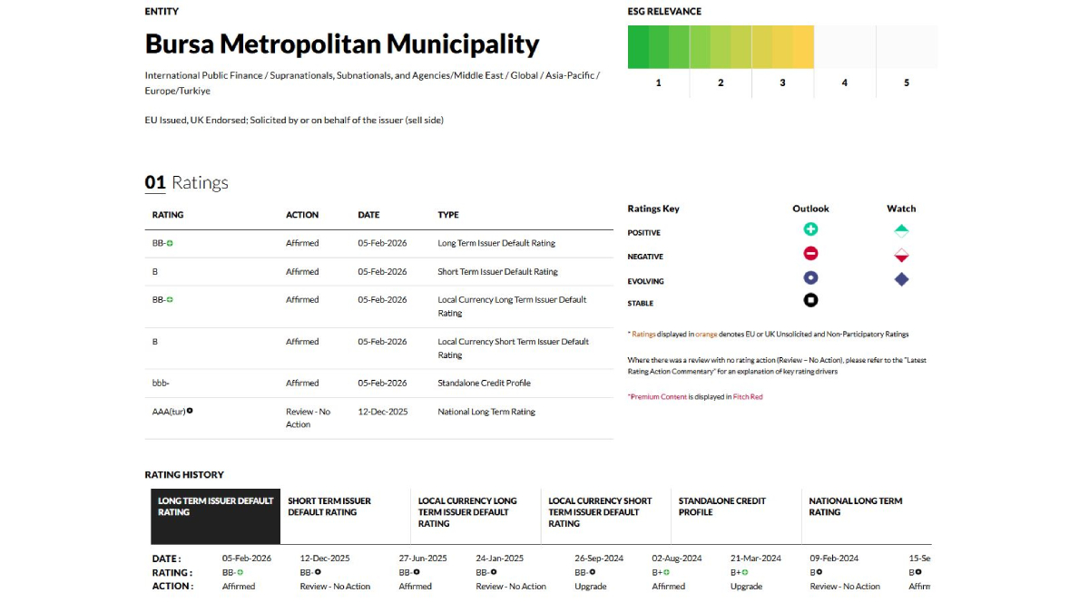
Task: Click the Positive Watch diamond icon
Action: click(x=901, y=231)
